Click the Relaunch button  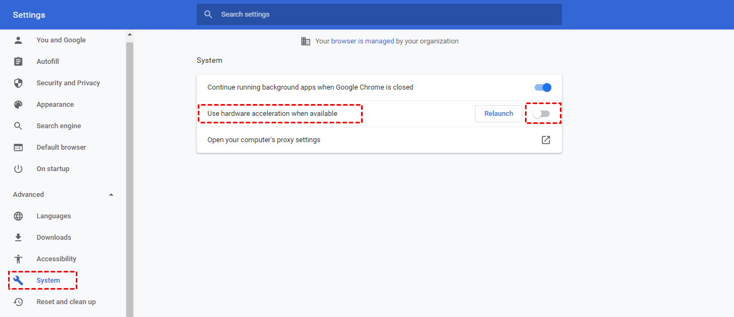pos(499,114)
